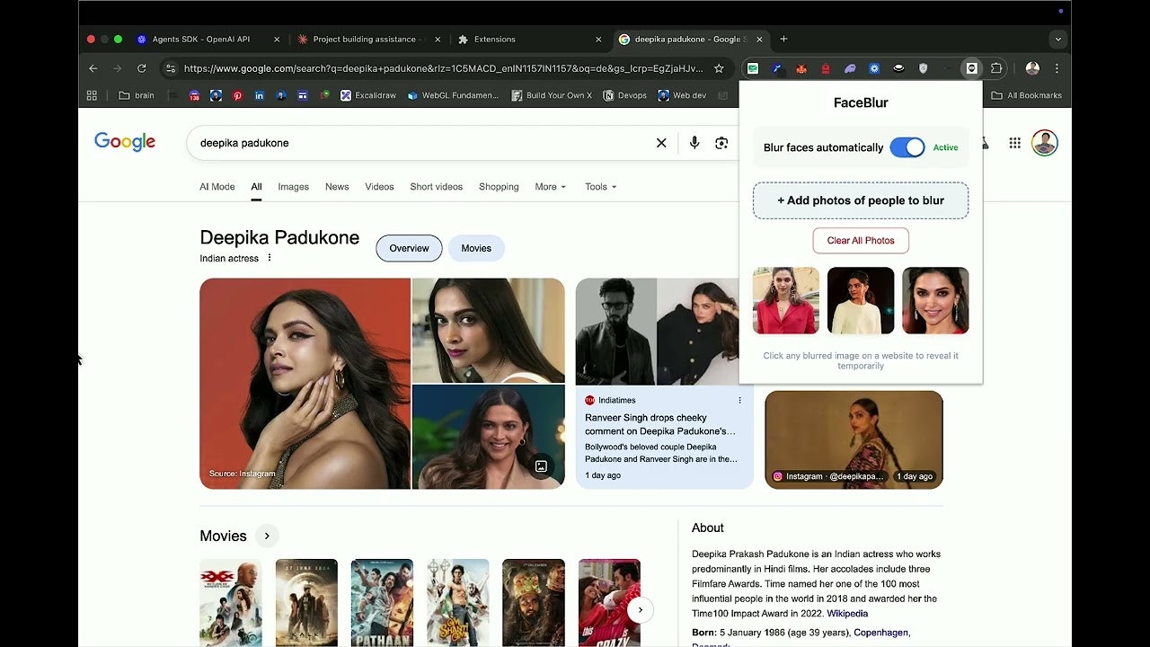The width and height of the screenshot is (1150, 647).
Task: Click Clear All Photos button
Action: [x=861, y=240]
